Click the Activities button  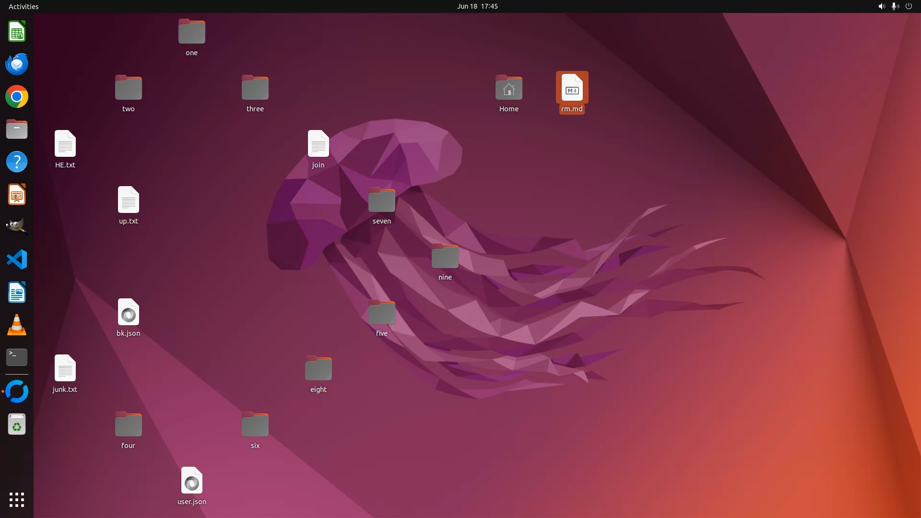pyautogui.click(x=24, y=6)
